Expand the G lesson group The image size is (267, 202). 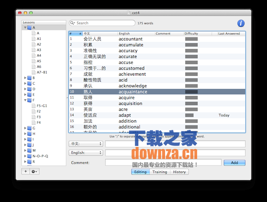click(25, 128)
